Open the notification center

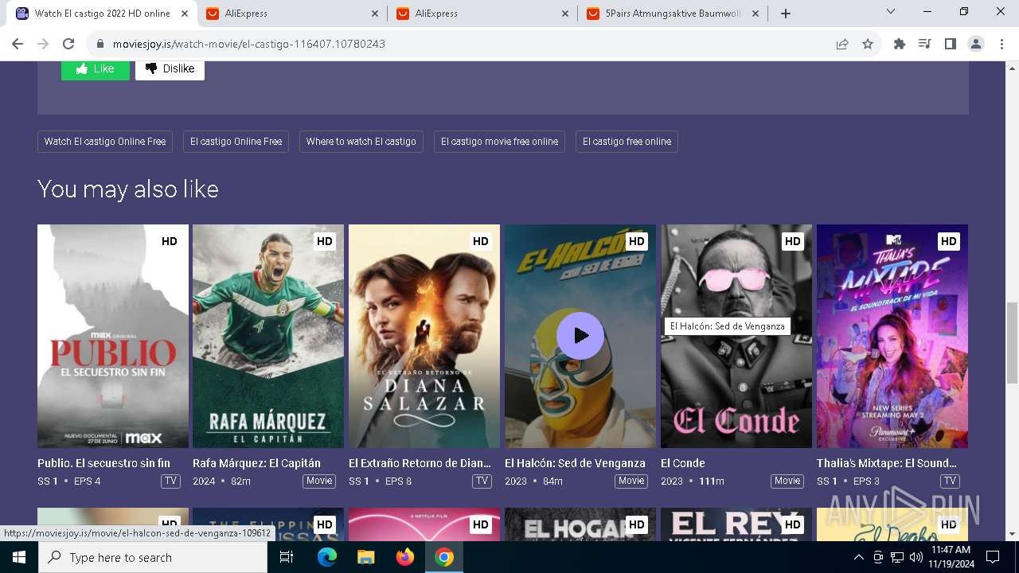(993, 557)
